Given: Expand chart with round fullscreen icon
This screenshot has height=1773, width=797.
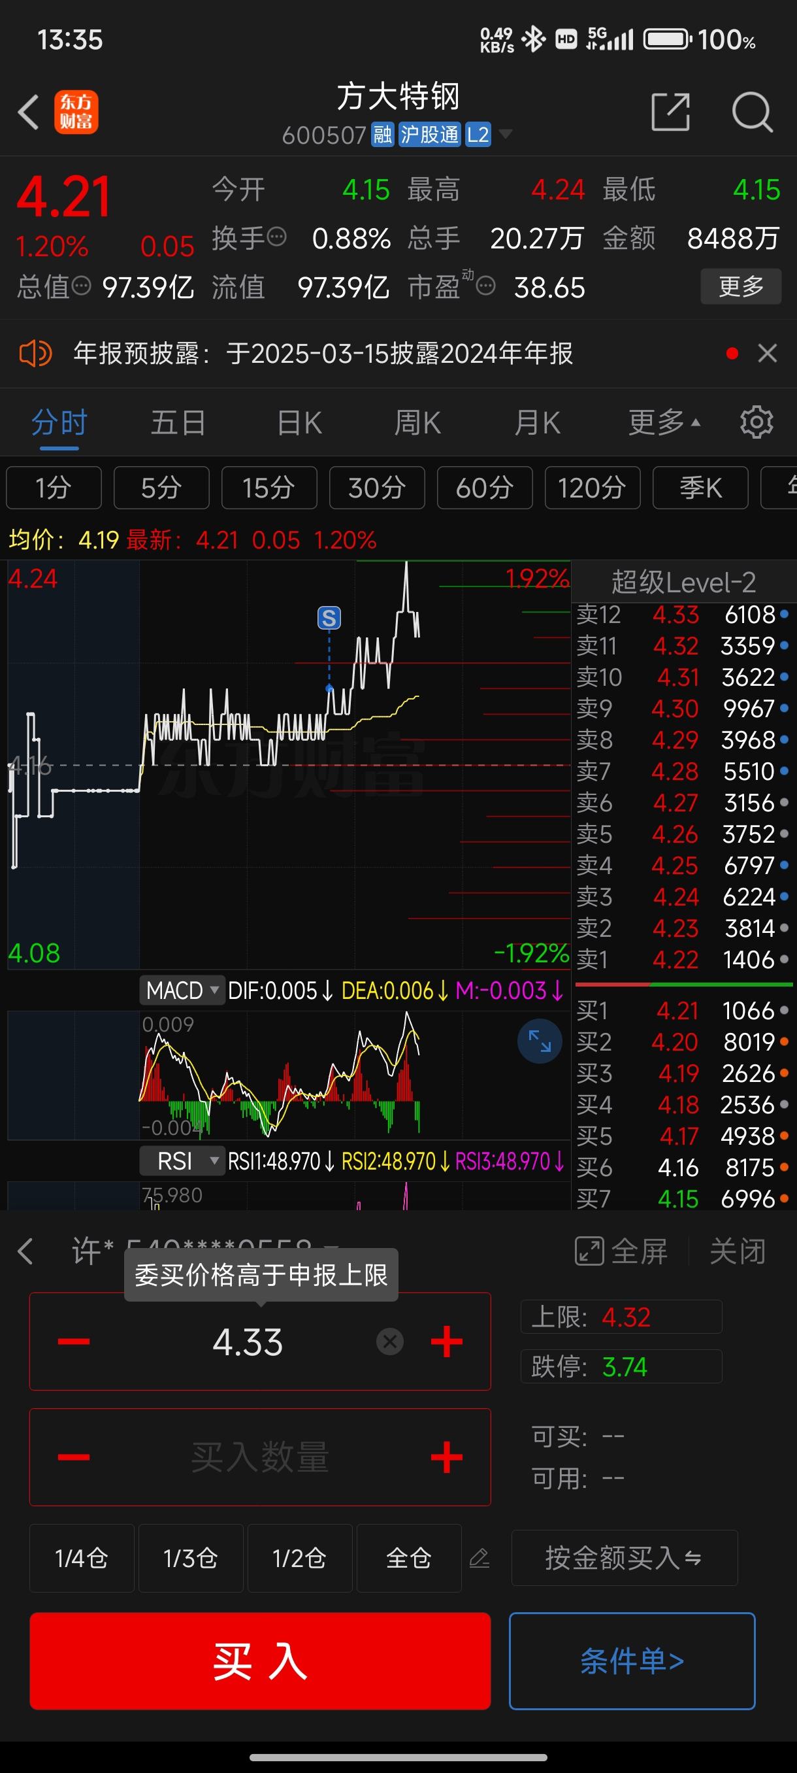Looking at the screenshot, I should point(540,1041).
